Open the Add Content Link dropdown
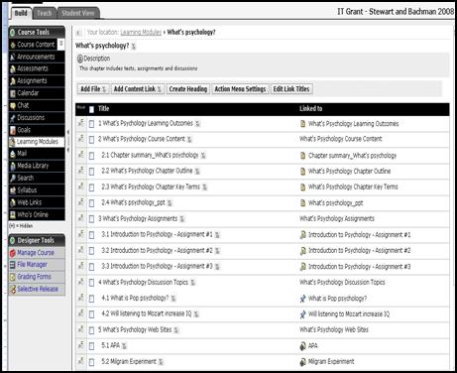 [x=137, y=89]
